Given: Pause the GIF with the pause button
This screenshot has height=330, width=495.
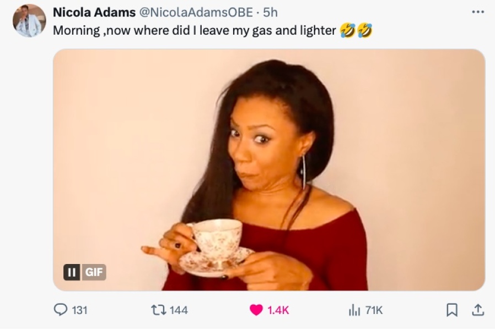Looking at the screenshot, I should click(72, 272).
